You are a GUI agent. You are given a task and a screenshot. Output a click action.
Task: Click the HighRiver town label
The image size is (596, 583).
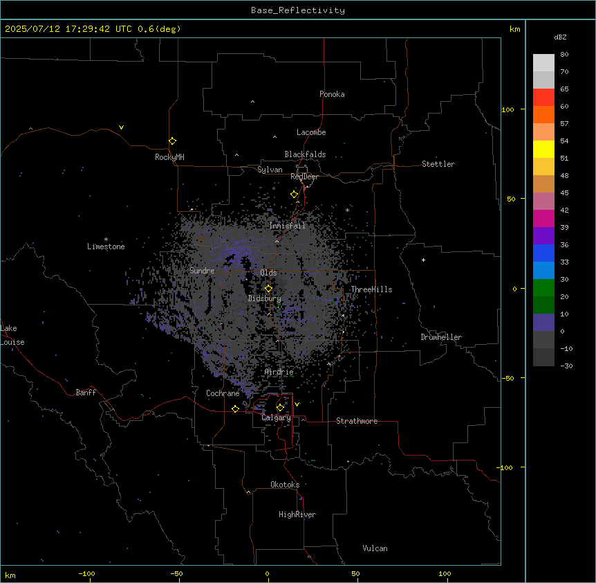(297, 514)
